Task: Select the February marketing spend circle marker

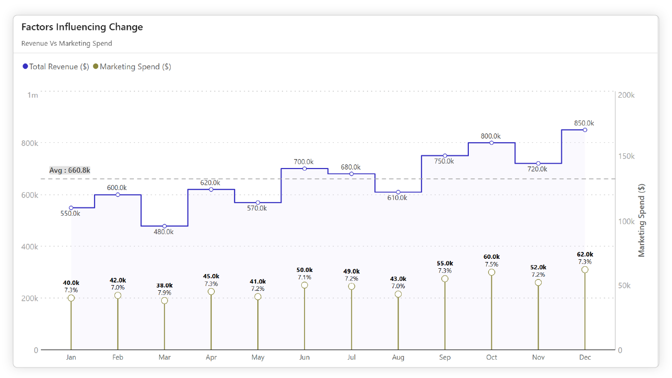Action: click(x=118, y=295)
